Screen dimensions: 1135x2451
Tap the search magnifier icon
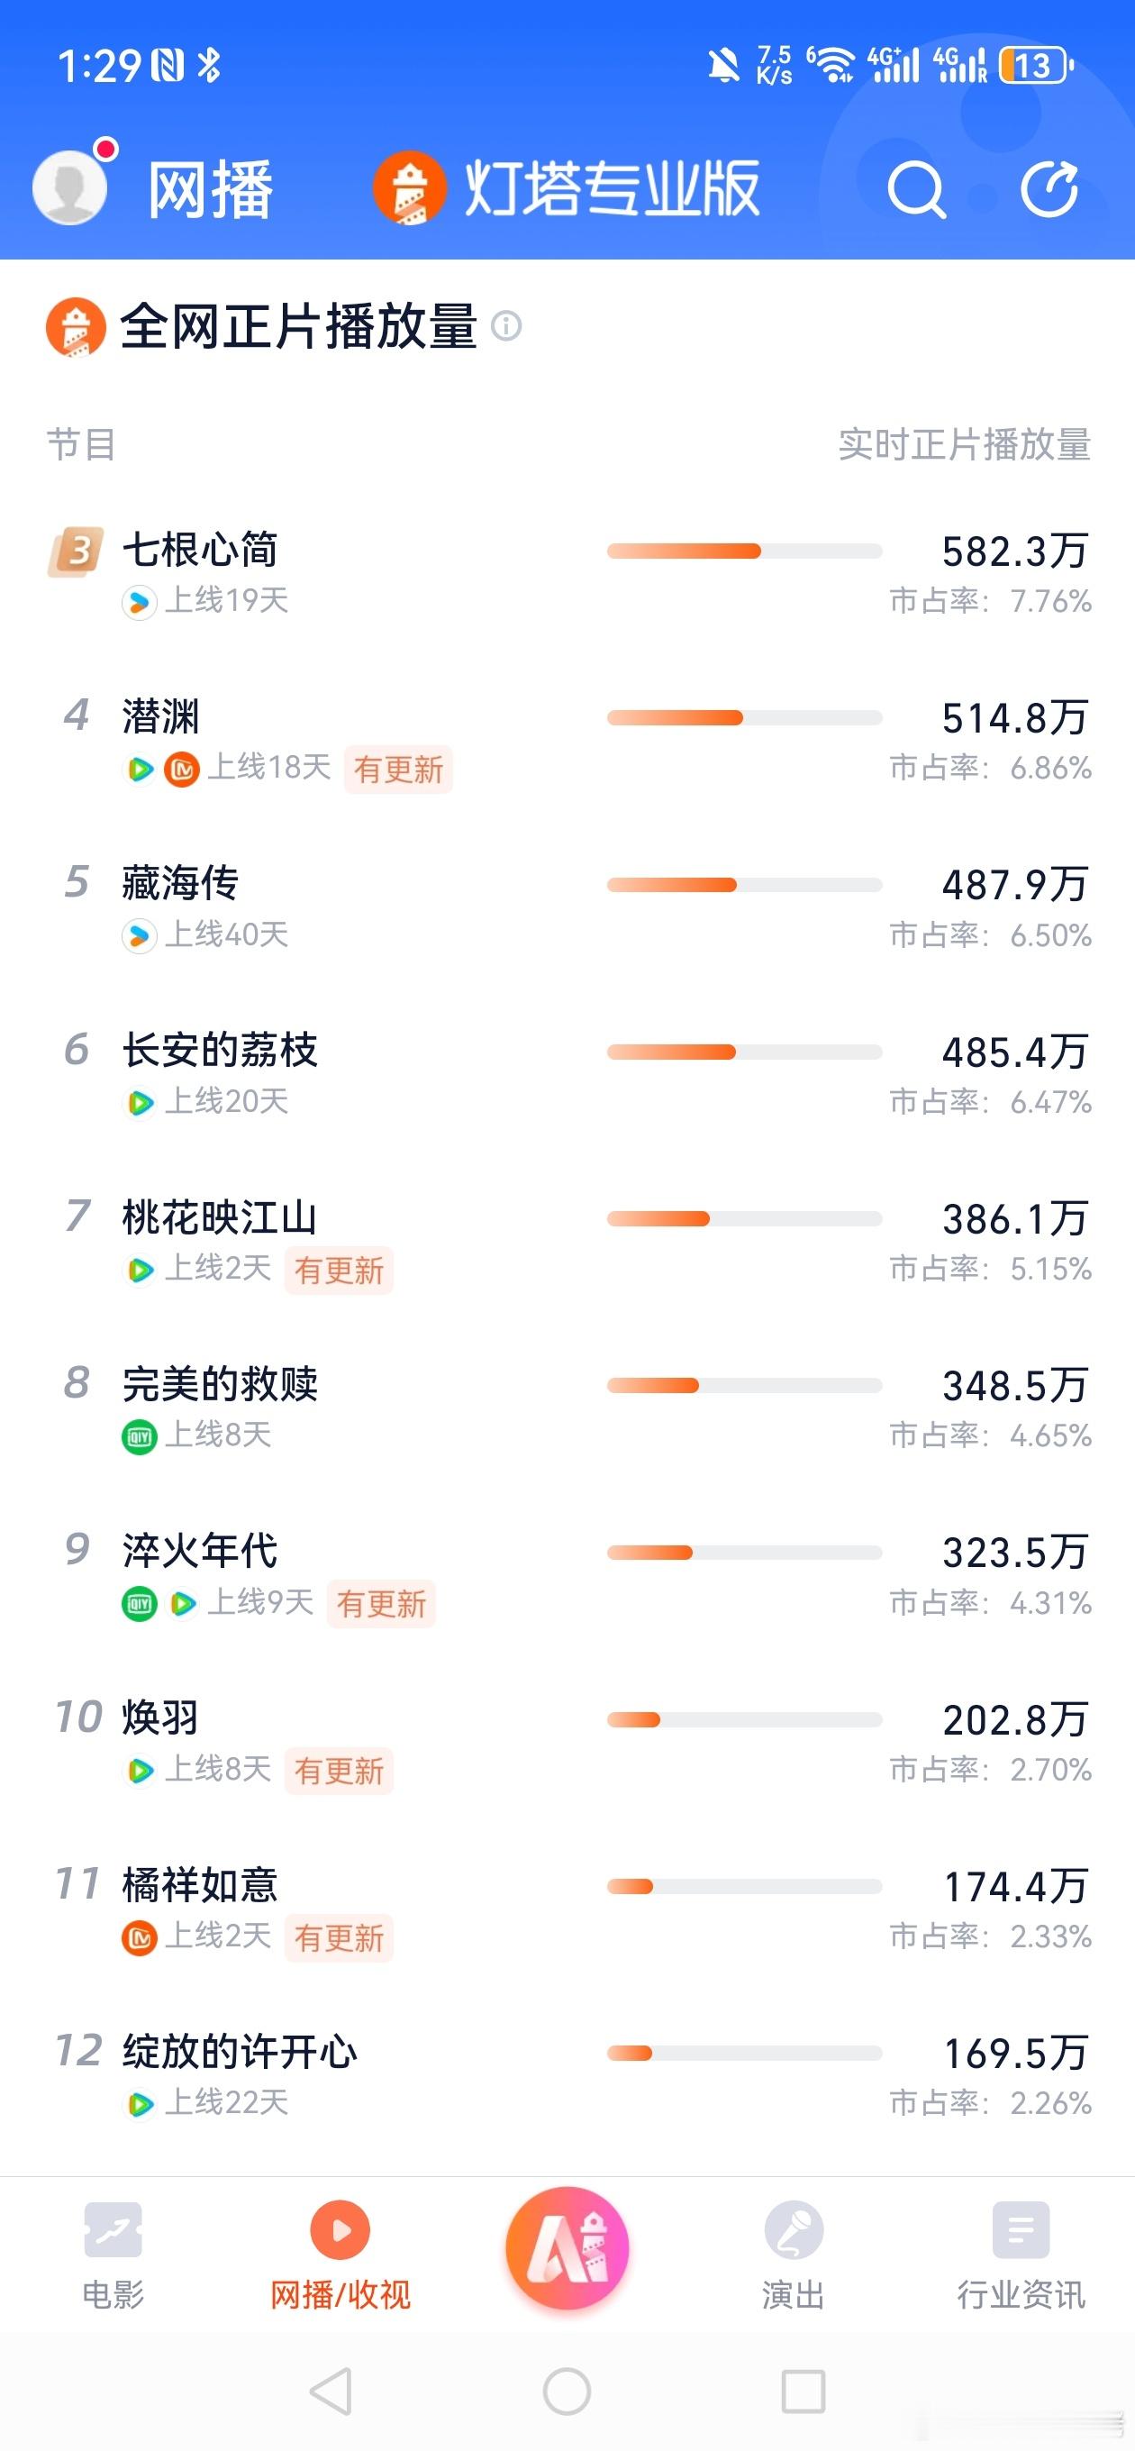(916, 189)
